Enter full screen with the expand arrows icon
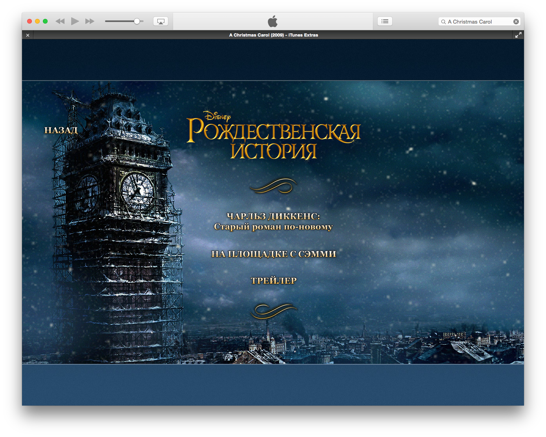 518,35
